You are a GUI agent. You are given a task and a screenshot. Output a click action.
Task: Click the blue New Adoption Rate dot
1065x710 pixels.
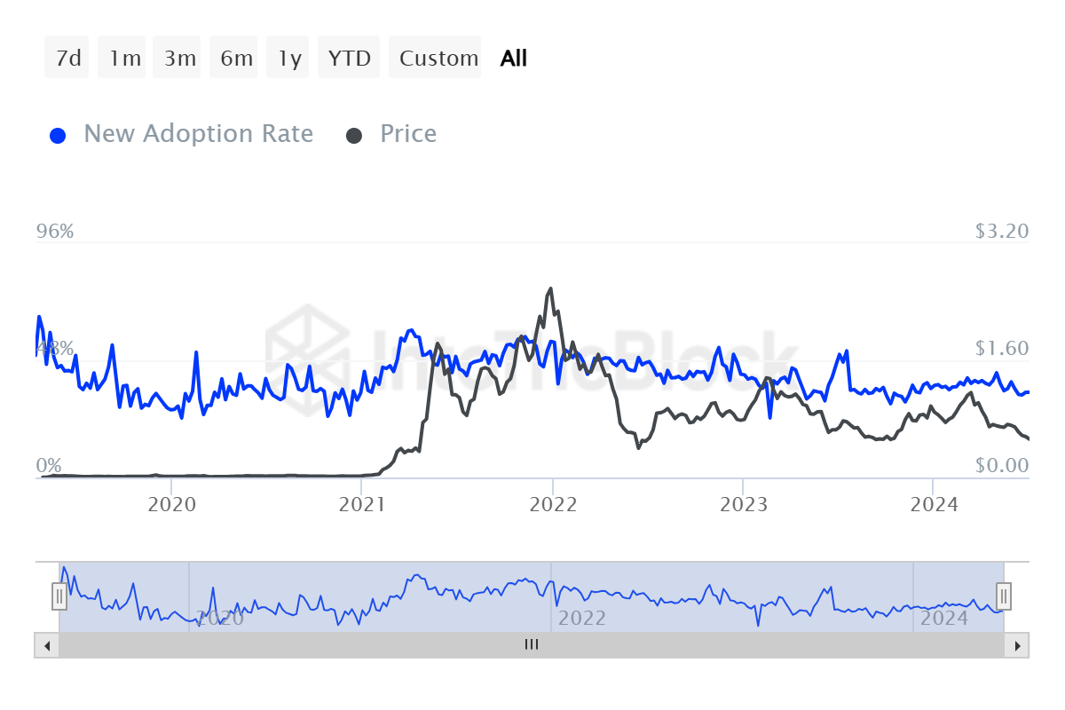coord(59,136)
